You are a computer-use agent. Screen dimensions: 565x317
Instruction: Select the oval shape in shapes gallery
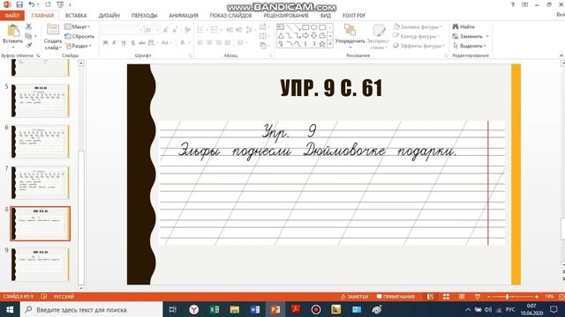click(x=313, y=27)
